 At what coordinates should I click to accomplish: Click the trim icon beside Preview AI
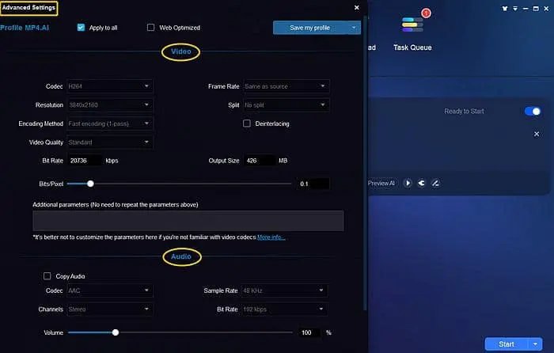click(x=421, y=183)
